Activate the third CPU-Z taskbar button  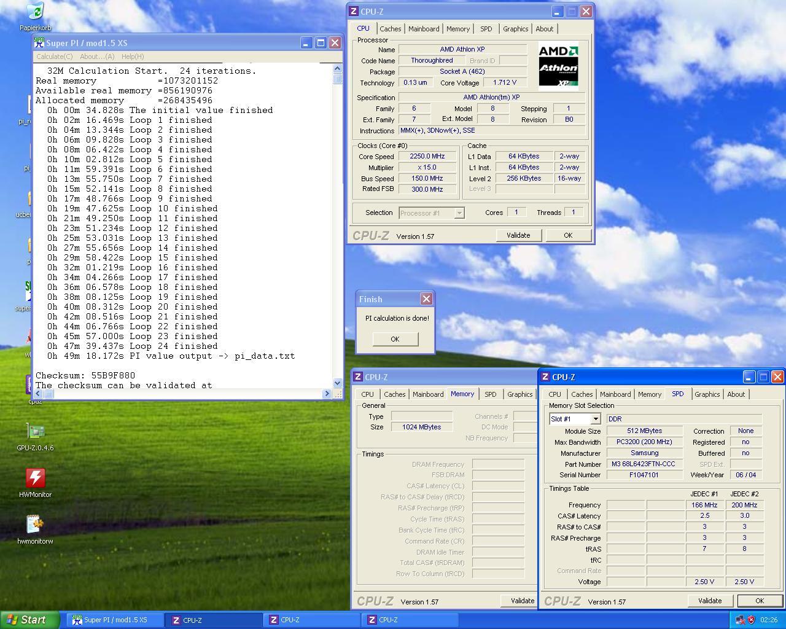click(411, 620)
